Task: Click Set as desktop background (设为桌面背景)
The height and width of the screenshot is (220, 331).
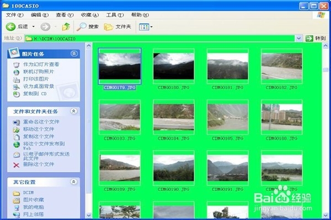Action: (x=39, y=86)
